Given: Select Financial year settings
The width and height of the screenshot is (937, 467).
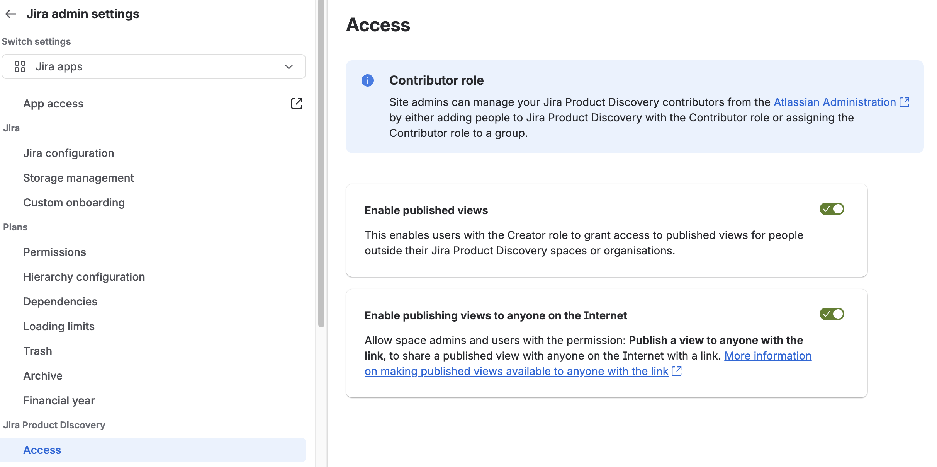Looking at the screenshot, I should click(x=59, y=401).
